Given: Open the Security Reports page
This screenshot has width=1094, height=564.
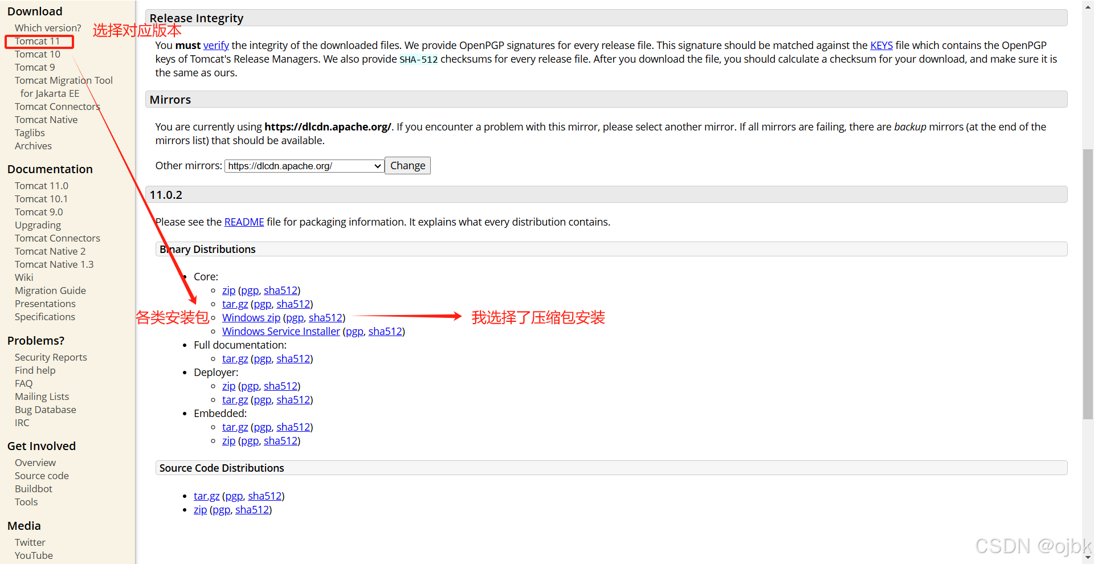Looking at the screenshot, I should tap(51, 357).
